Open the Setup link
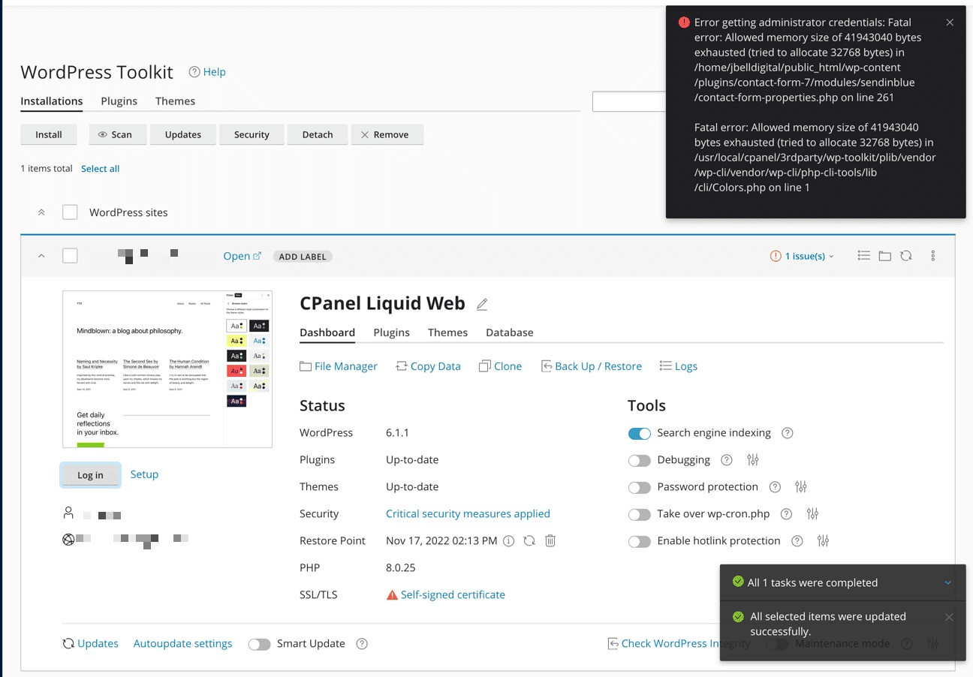973x677 pixels. click(144, 474)
